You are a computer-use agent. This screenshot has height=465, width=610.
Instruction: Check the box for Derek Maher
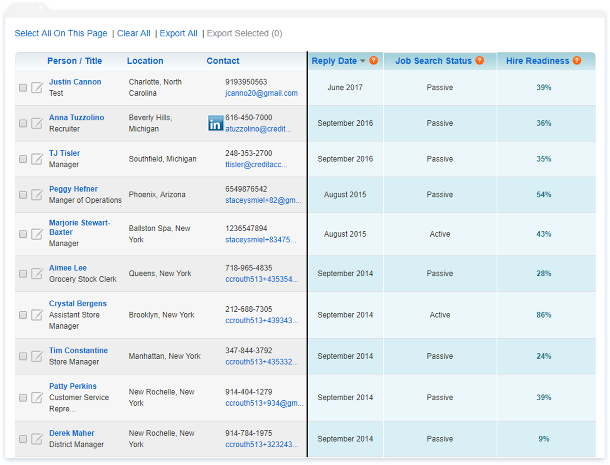(x=23, y=439)
